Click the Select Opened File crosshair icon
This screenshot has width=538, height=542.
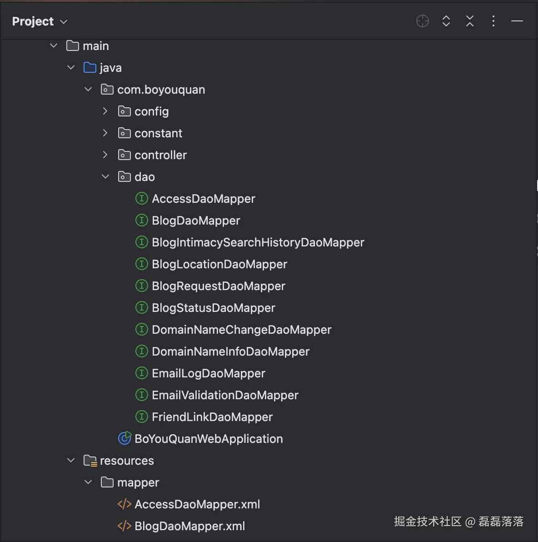[422, 21]
